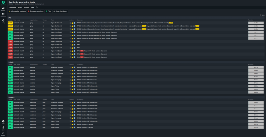The width and height of the screenshot is (266, 137).
Task: Open the sidebar Help icon at bottom left
Action: pyautogui.click(x=3, y=122)
